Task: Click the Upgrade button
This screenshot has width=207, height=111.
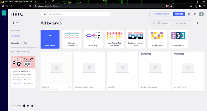Action: [179, 14]
